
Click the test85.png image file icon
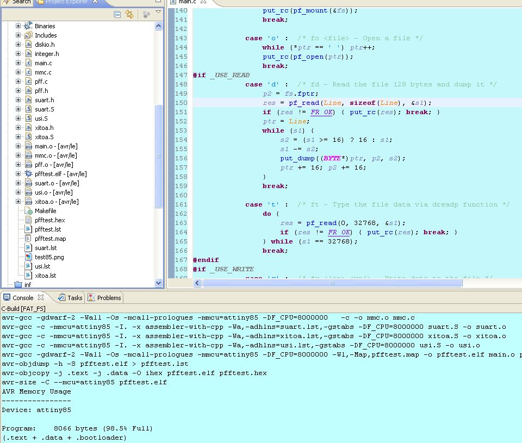click(x=29, y=257)
